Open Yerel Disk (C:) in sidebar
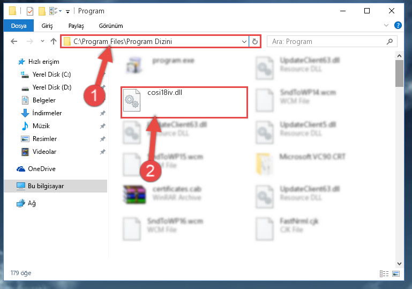412x289 pixels. point(46,75)
